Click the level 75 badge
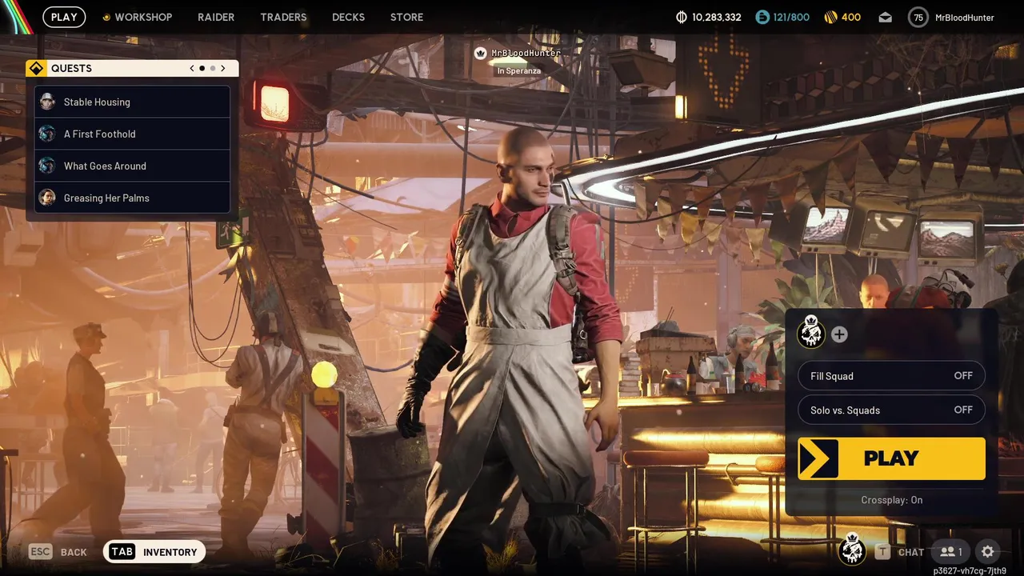 click(918, 18)
